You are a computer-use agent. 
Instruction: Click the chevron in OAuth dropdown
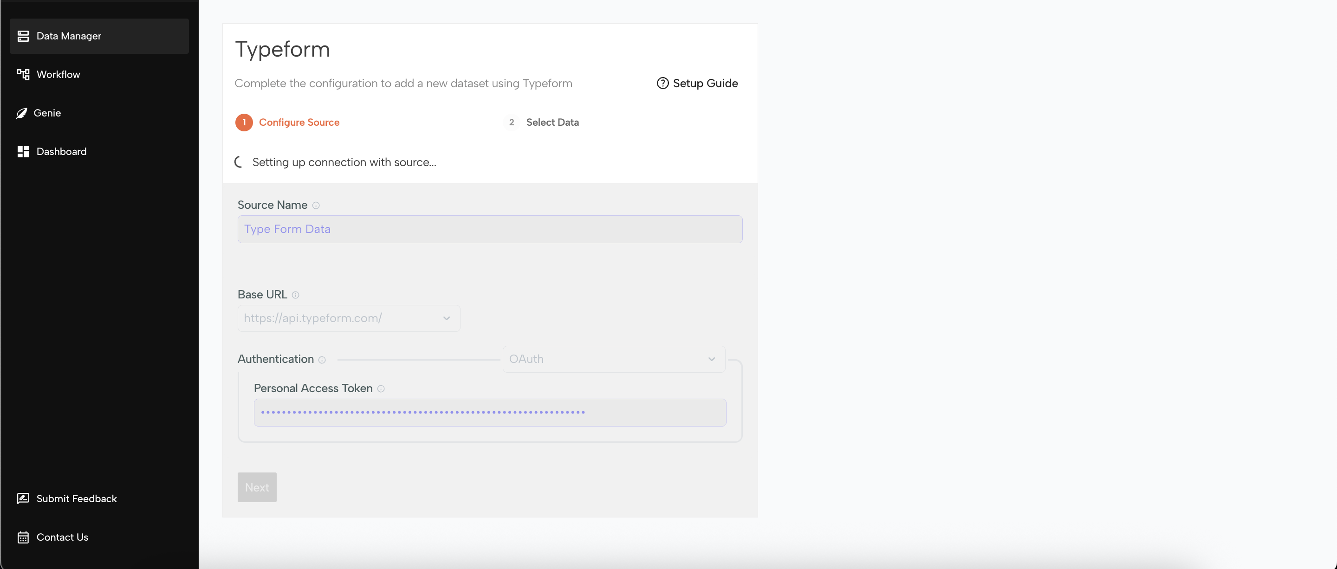click(712, 359)
